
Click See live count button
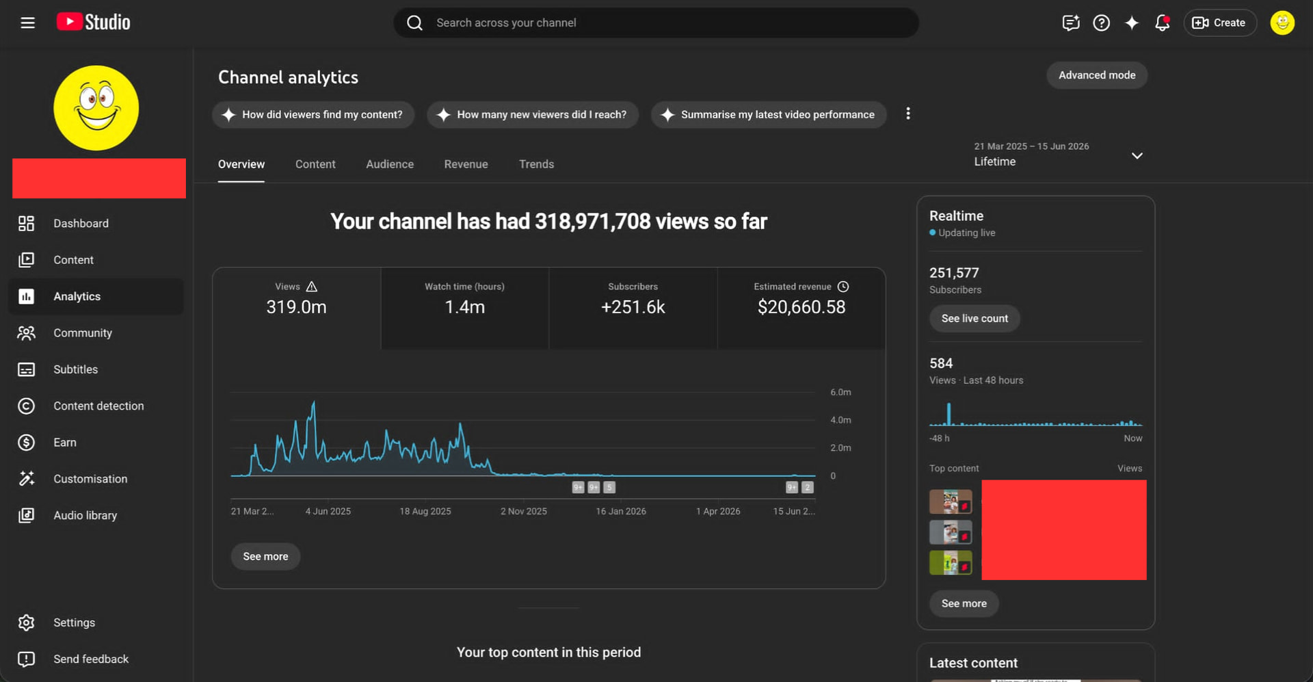974,319
